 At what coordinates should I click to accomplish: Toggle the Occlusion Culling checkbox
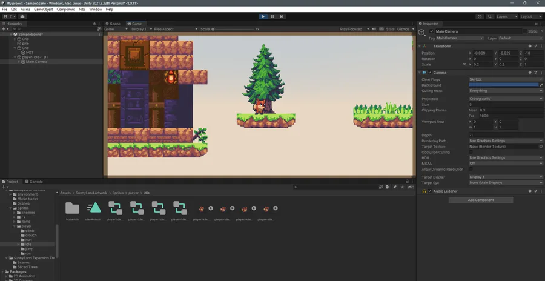point(471,153)
